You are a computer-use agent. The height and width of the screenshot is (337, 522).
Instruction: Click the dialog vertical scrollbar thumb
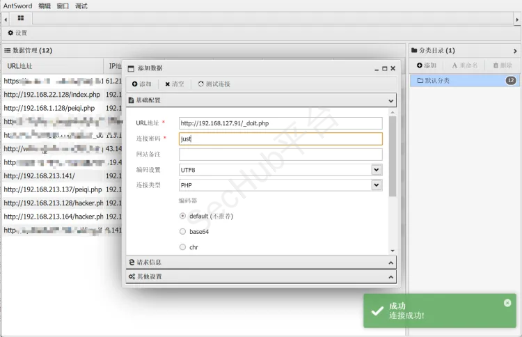tap(393, 157)
